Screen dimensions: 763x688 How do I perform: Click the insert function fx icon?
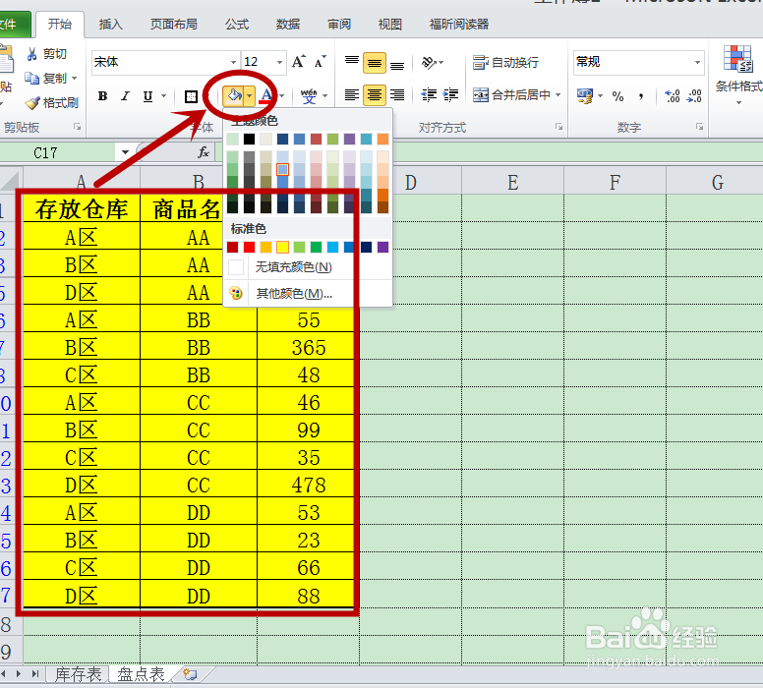(204, 152)
